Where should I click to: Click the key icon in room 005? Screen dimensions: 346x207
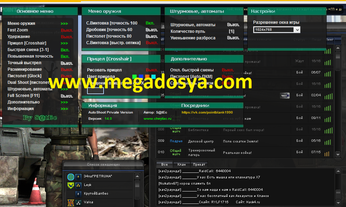click(285, 96)
